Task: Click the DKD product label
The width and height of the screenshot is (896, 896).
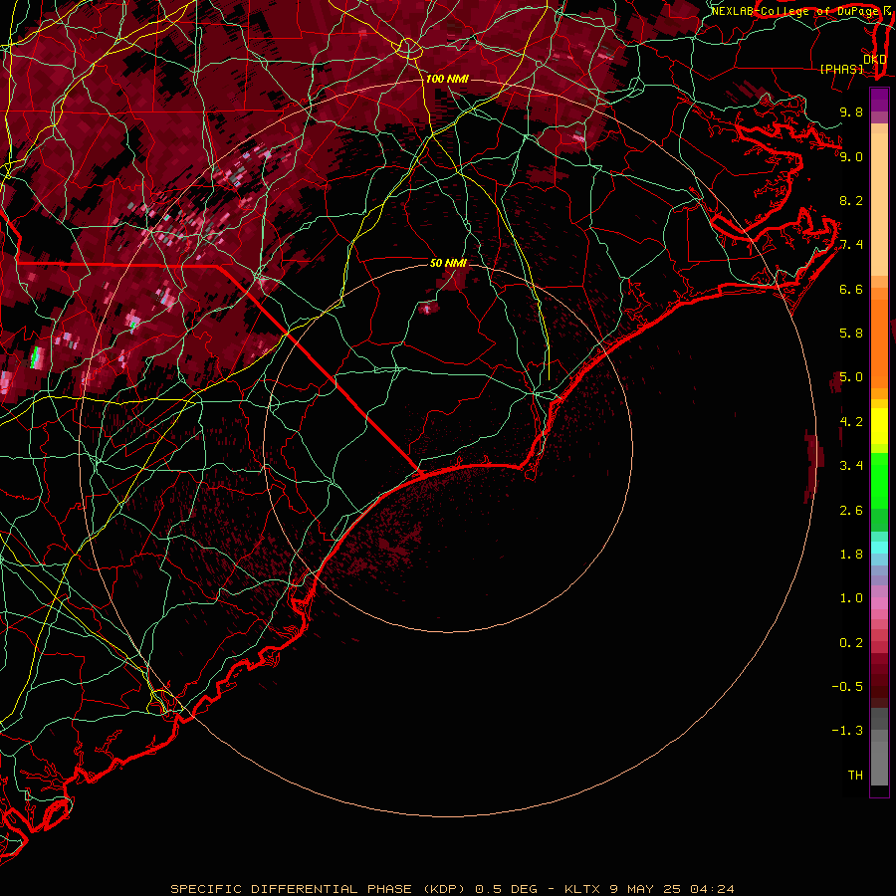Action: [874, 60]
